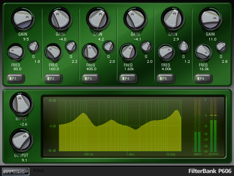This screenshot has height=176, width=234.
Task: Click the P3 Q knob at 2.0
Action: click(108, 46)
